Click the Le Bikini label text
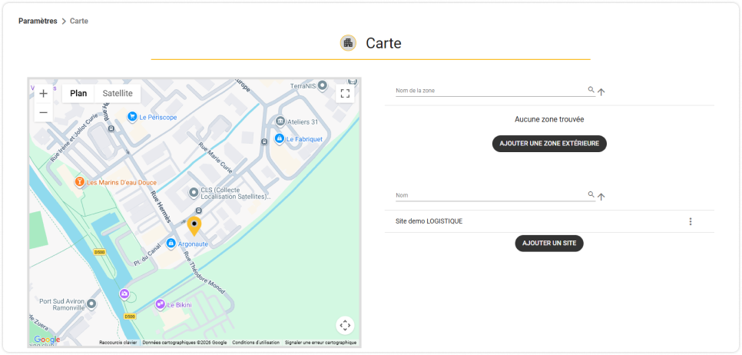 tap(180, 305)
